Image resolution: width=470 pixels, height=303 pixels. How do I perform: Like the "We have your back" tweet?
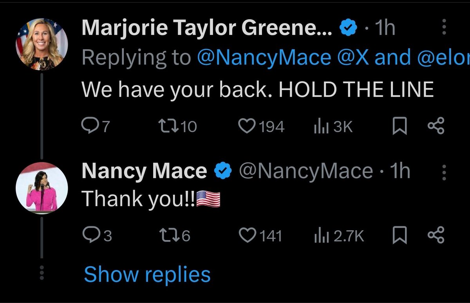click(247, 126)
